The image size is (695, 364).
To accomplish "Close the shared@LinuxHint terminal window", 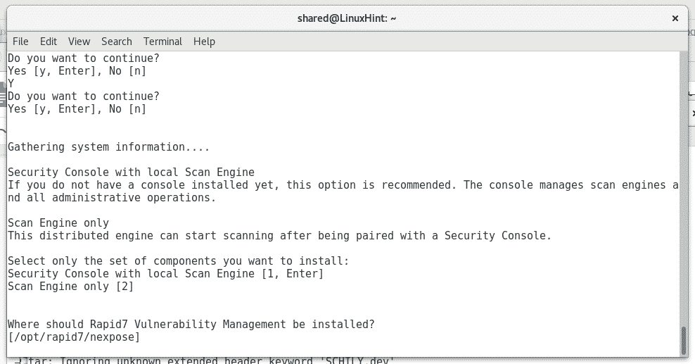I will pos(675,18).
